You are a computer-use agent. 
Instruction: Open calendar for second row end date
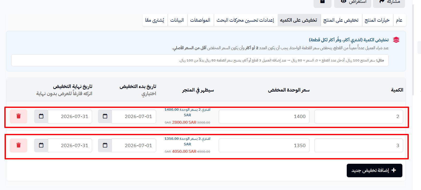click(x=41, y=145)
